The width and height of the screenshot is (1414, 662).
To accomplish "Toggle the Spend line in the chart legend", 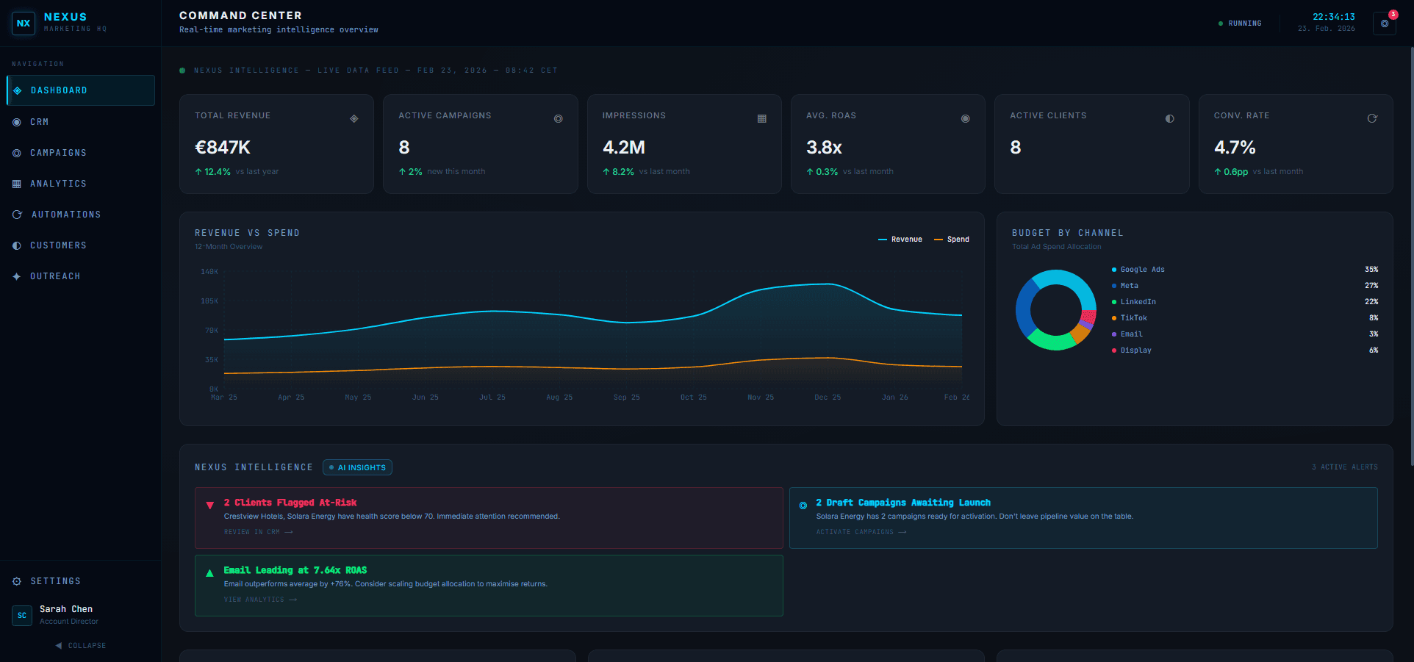I will 951,239.
